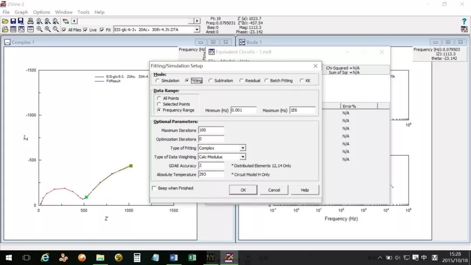The image size is (471, 265).
Task: Select the KK mode radio button
Action: click(302, 81)
